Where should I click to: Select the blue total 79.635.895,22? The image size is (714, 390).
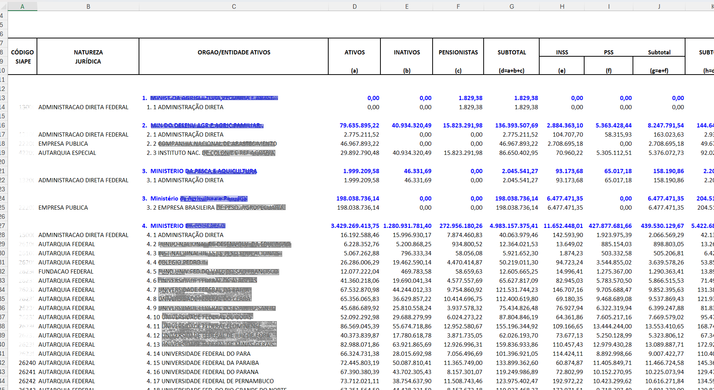[359, 126]
